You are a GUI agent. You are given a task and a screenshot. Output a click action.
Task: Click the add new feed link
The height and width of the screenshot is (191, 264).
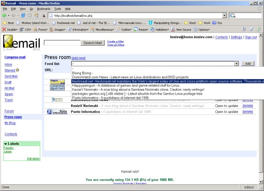click(78, 58)
